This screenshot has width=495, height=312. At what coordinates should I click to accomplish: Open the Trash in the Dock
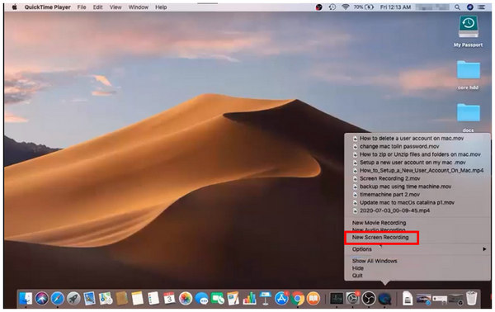click(471, 299)
